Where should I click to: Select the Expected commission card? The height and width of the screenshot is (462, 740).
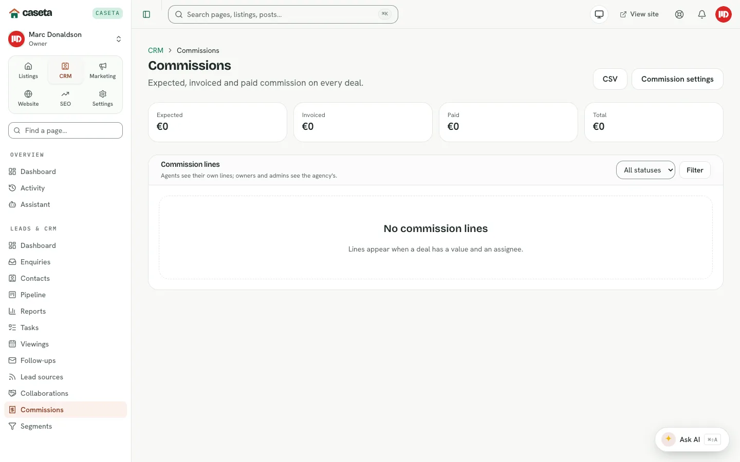click(x=217, y=122)
